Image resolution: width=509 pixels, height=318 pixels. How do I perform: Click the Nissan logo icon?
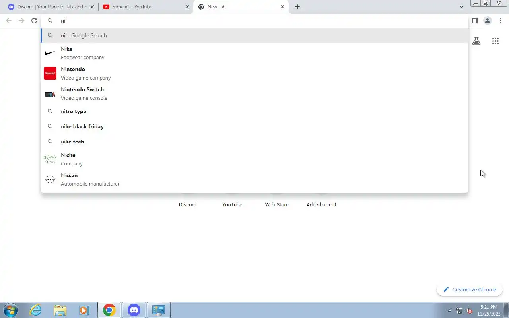50,179
